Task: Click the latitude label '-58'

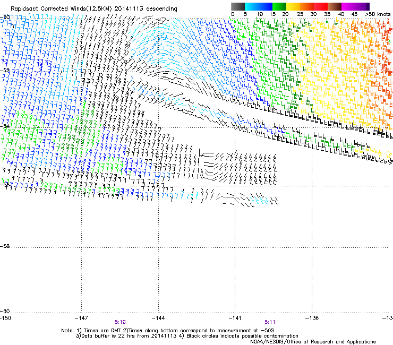Action: [x=5, y=246]
